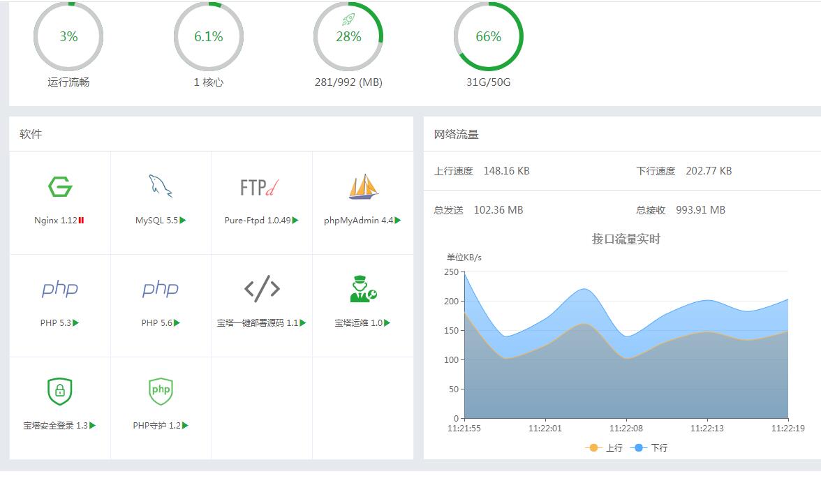The height and width of the screenshot is (483, 821).
Task: Open the 宝塔安全登录 shield icon
Action: (x=59, y=392)
